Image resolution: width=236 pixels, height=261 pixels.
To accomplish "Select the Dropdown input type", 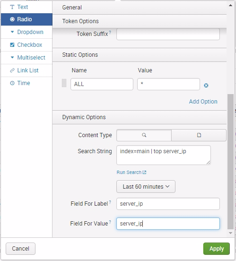I will point(26,32).
